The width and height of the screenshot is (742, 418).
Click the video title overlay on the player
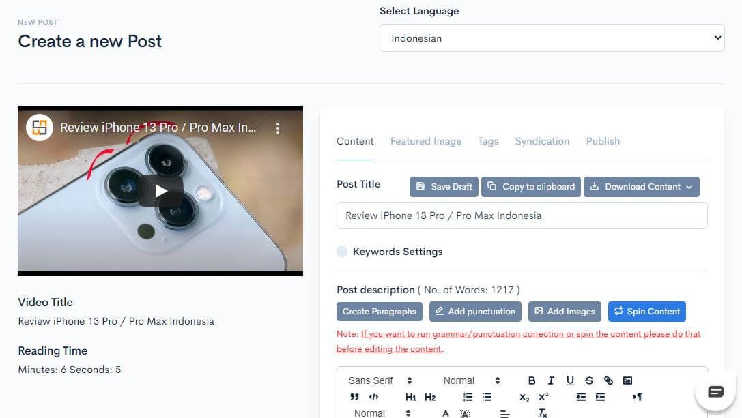(x=158, y=128)
